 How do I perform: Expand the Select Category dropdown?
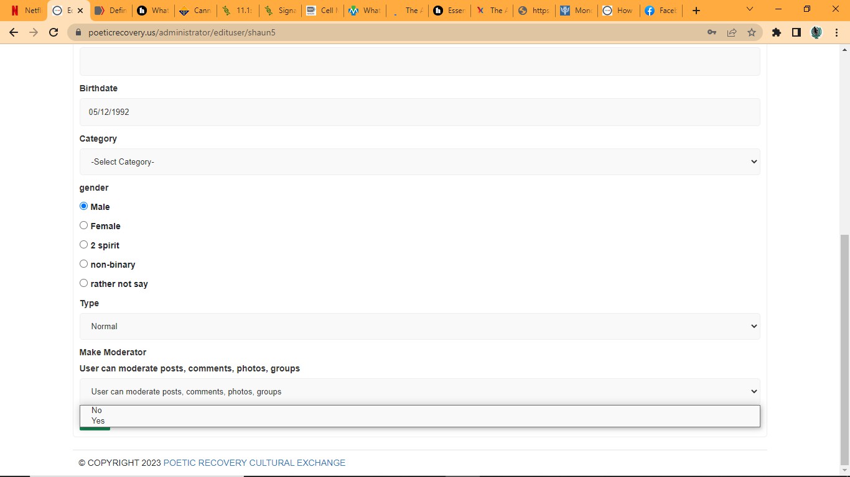(419, 161)
